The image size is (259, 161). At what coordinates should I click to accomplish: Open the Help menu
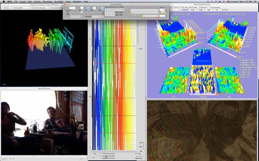pyautogui.click(x=86, y=2)
